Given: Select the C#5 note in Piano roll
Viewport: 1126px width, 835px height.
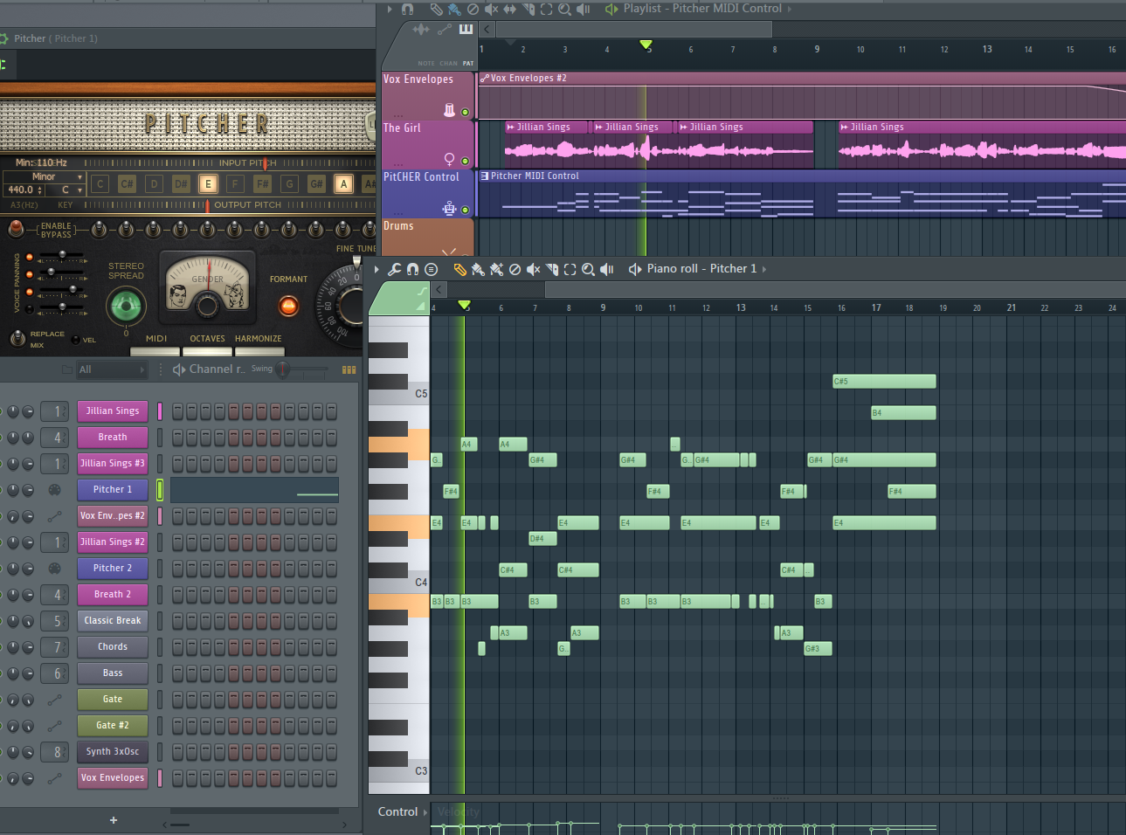Looking at the screenshot, I should pyautogui.click(x=884, y=382).
